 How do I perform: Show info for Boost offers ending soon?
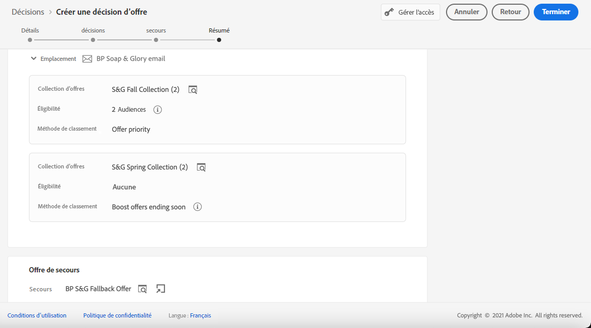pyautogui.click(x=198, y=207)
